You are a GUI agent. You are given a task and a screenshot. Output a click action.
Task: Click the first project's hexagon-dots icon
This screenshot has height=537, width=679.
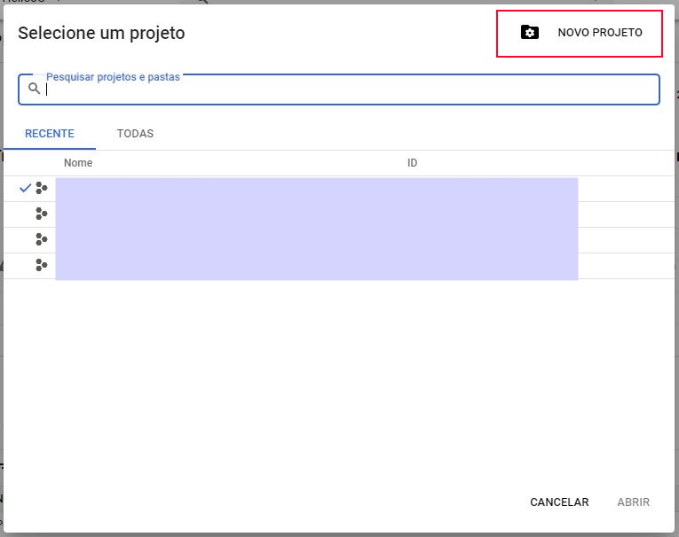tap(41, 188)
